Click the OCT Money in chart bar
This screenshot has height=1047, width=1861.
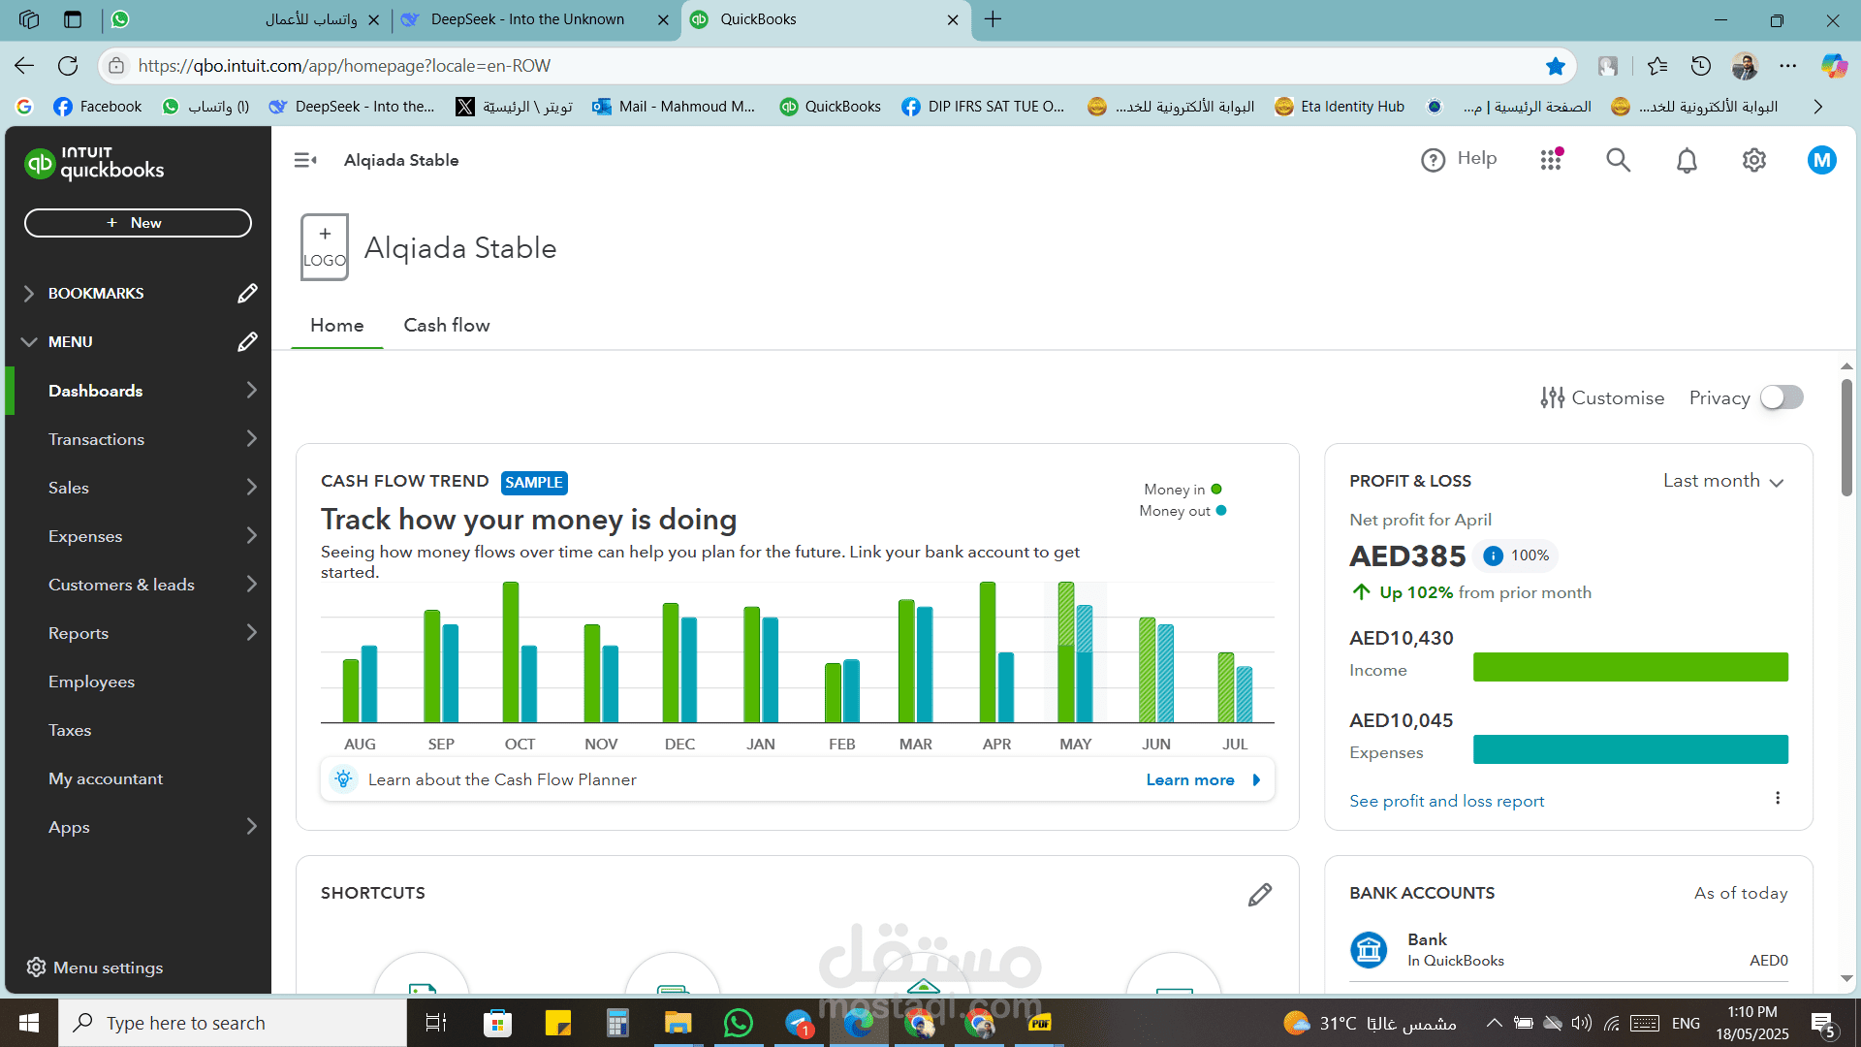511,651
